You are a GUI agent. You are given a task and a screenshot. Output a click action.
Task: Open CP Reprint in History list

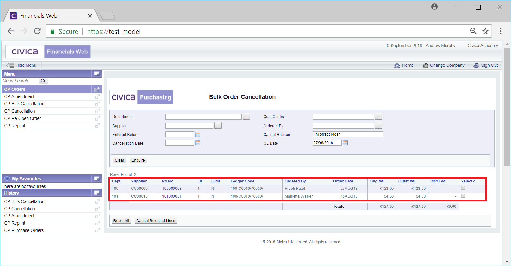click(15, 223)
